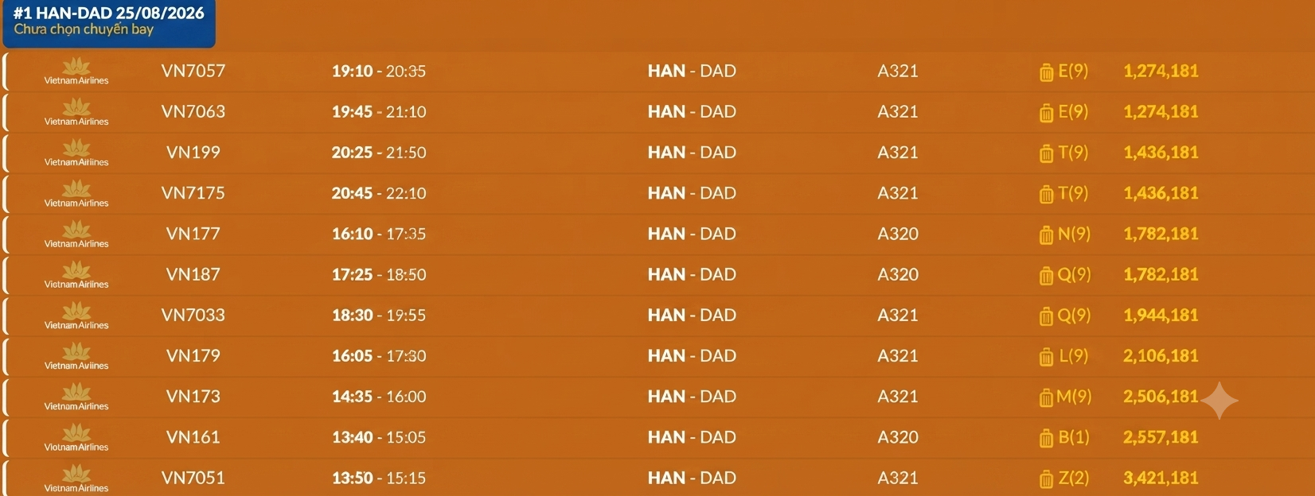The image size is (1315, 496).
Task: Open the #1 HAN-DAD 25/08/2026 tab
Action: click(x=108, y=21)
